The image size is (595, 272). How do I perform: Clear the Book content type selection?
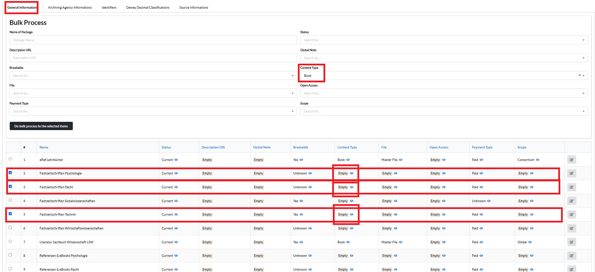pos(579,75)
